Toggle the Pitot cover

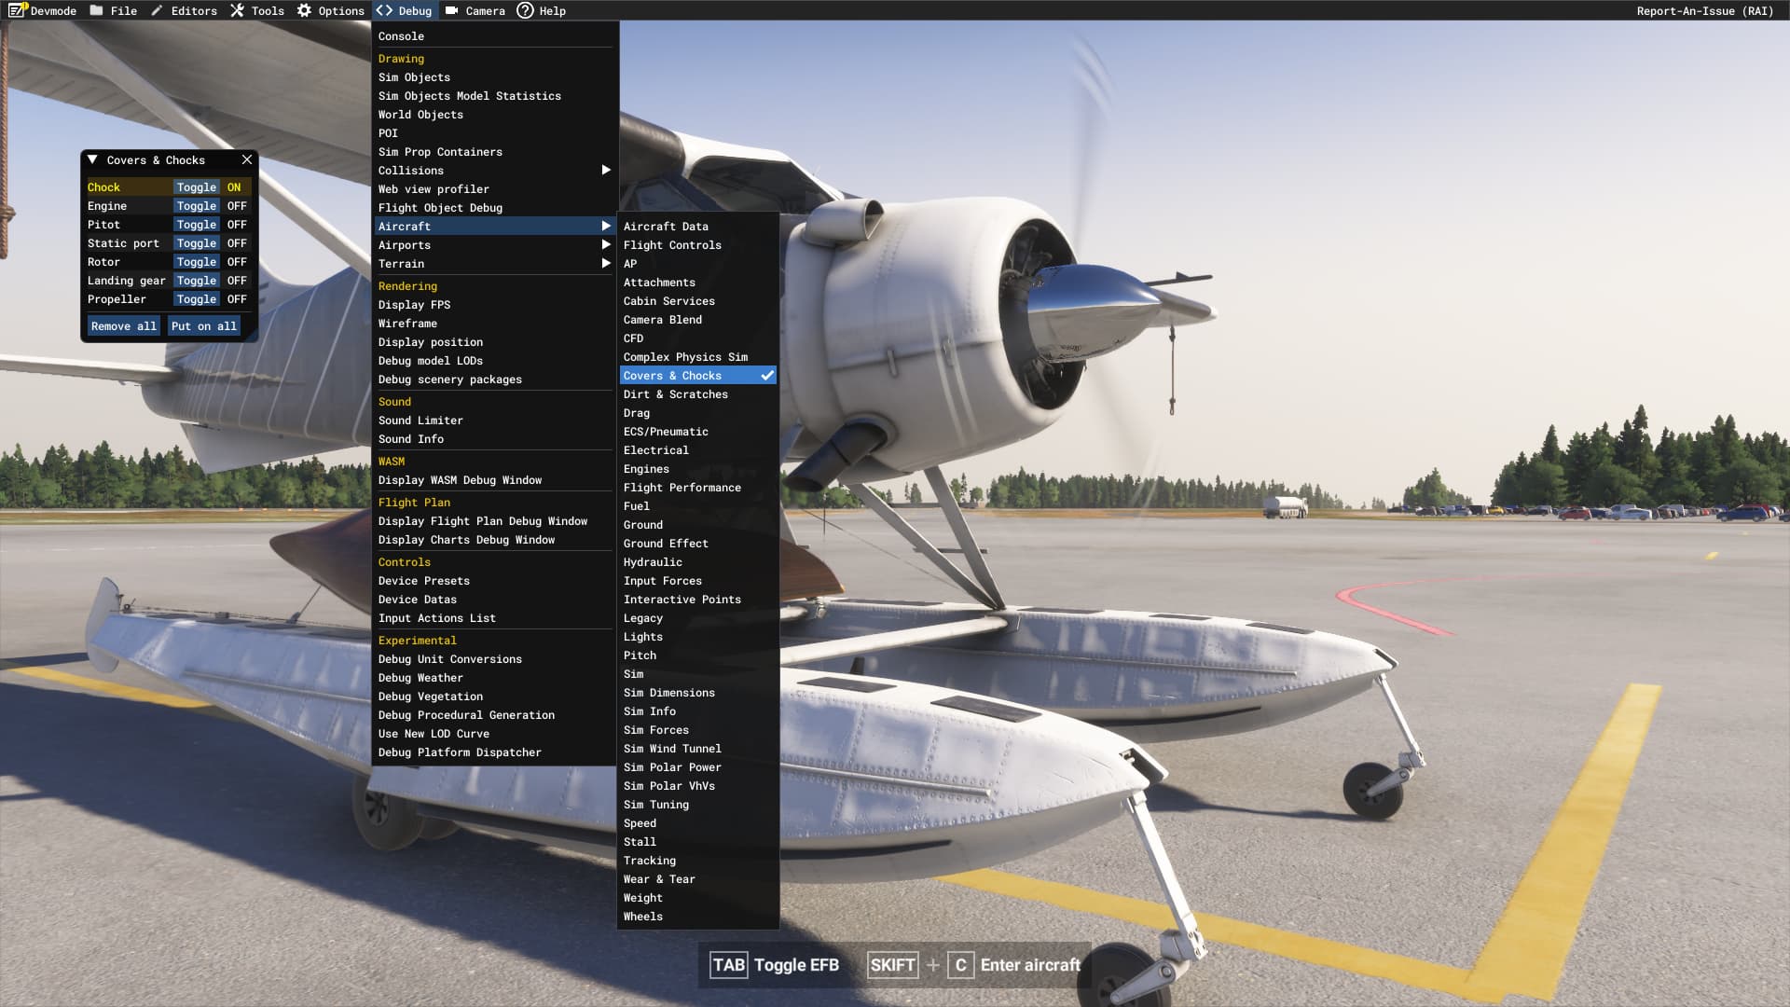point(196,225)
